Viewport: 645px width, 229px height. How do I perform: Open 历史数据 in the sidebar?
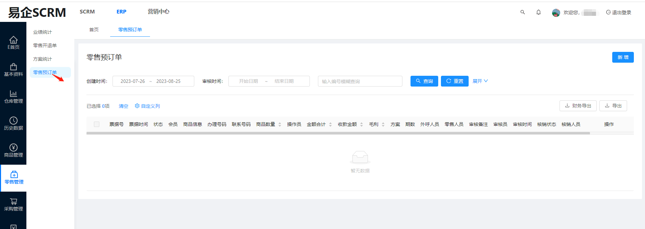tap(13, 124)
